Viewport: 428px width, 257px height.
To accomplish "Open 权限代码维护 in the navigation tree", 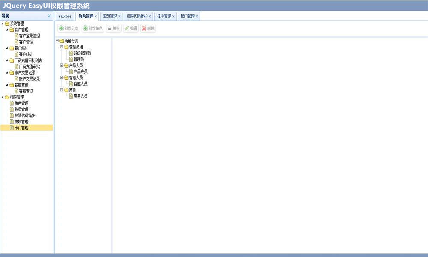I will (24, 116).
